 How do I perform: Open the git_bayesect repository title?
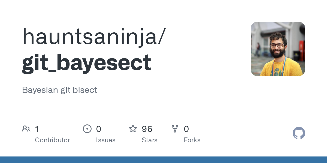coord(86,62)
